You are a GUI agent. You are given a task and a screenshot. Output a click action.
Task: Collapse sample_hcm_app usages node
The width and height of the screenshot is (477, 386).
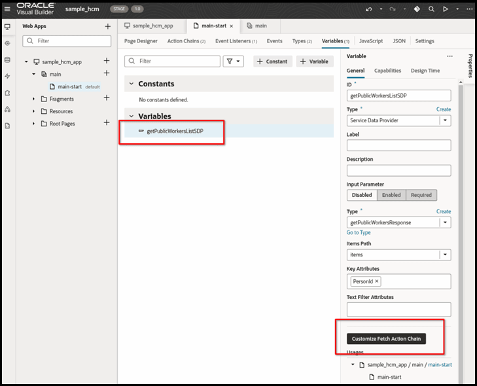point(353,364)
